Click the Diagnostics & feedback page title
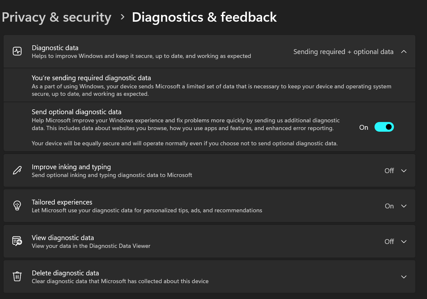427x299 pixels. tap(204, 17)
